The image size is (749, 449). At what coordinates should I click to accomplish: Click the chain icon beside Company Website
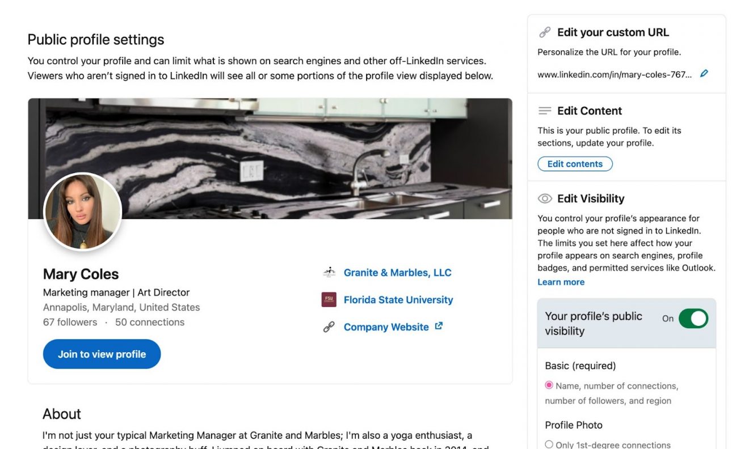329,327
